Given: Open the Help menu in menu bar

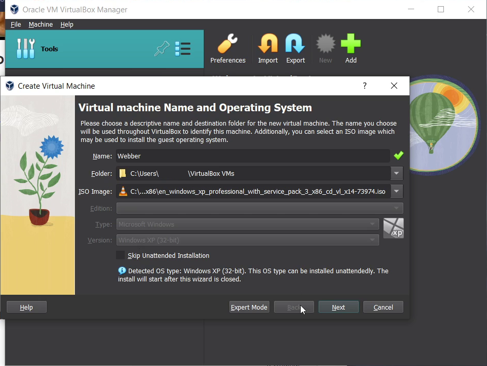Looking at the screenshot, I should [x=67, y=25].
